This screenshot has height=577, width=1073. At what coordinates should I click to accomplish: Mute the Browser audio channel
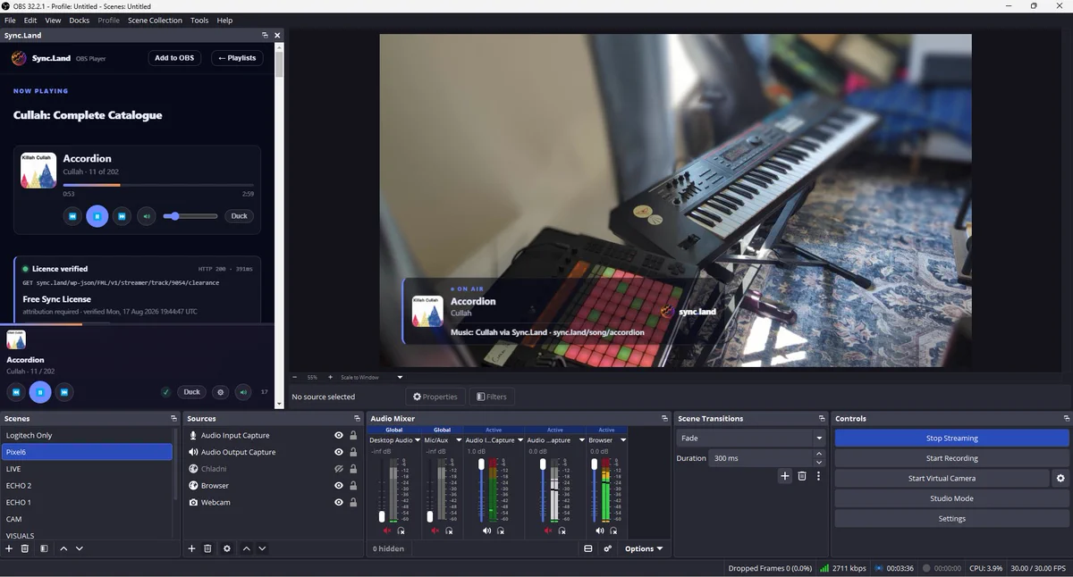(x=600, y=531)
